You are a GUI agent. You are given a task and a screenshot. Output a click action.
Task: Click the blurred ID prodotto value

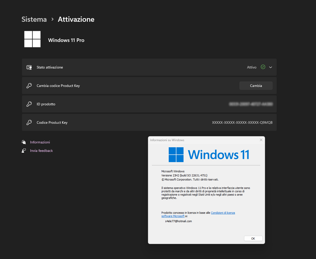[251, 104]
